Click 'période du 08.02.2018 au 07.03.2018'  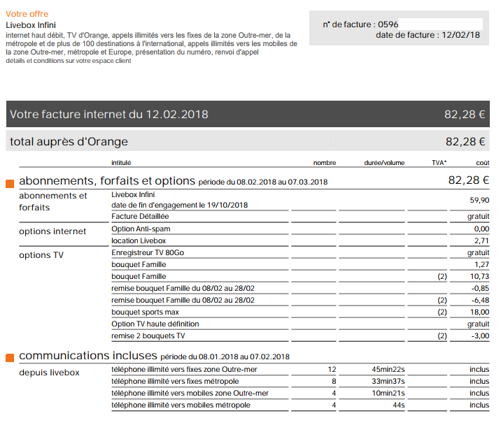(263, 182)
